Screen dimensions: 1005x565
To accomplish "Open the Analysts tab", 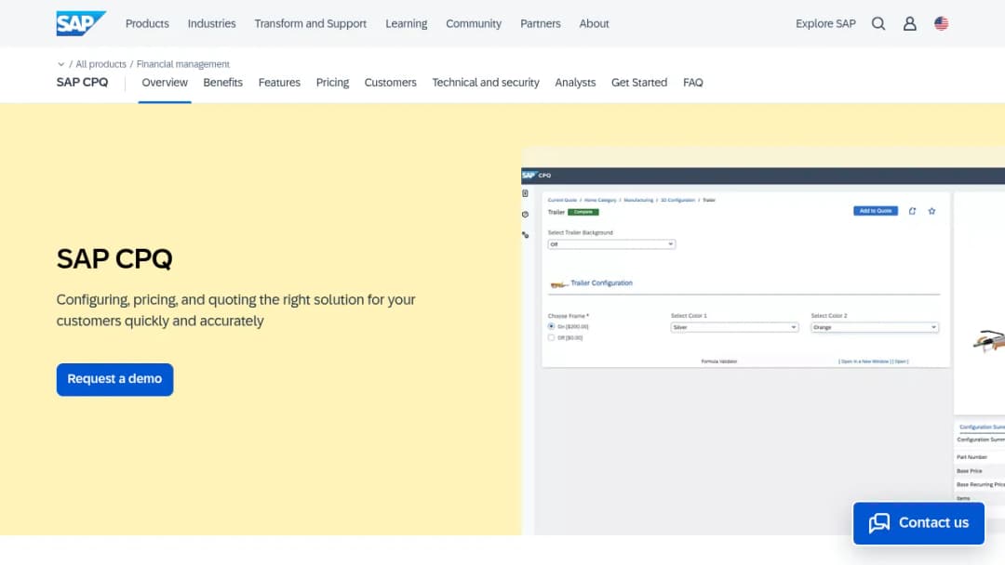I will (576, 83).
